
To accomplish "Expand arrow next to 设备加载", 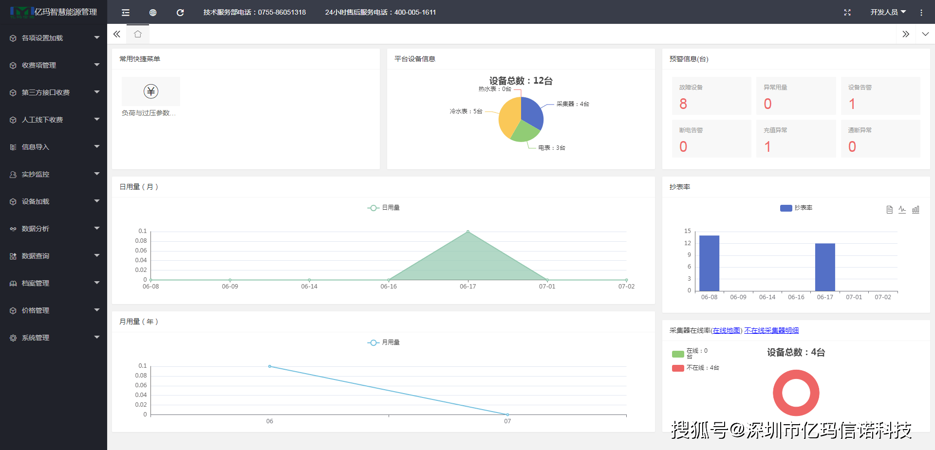I will pos(97,201).
